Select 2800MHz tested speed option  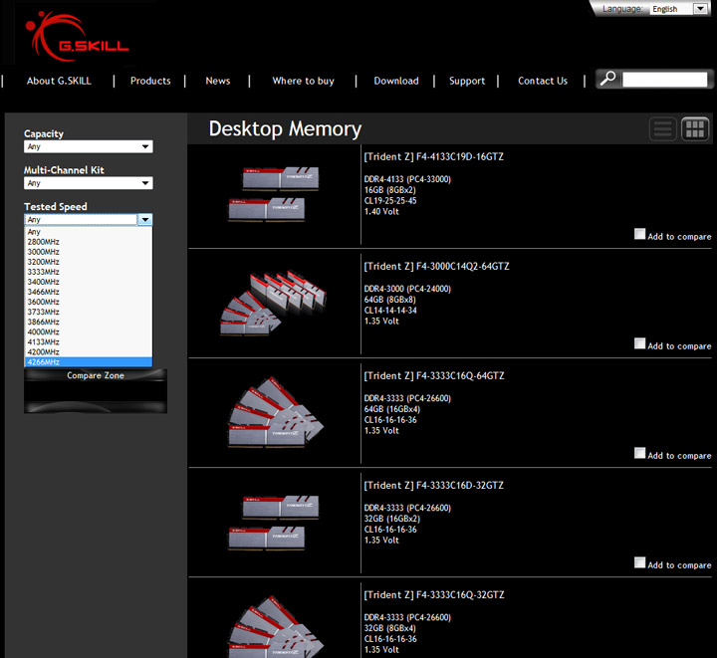[x=89, y=242]
